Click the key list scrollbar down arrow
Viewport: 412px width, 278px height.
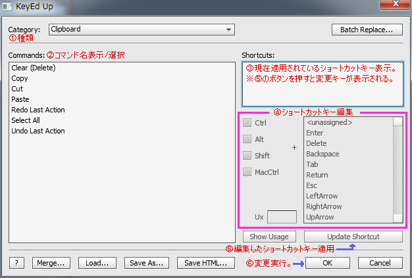(398, 218)
